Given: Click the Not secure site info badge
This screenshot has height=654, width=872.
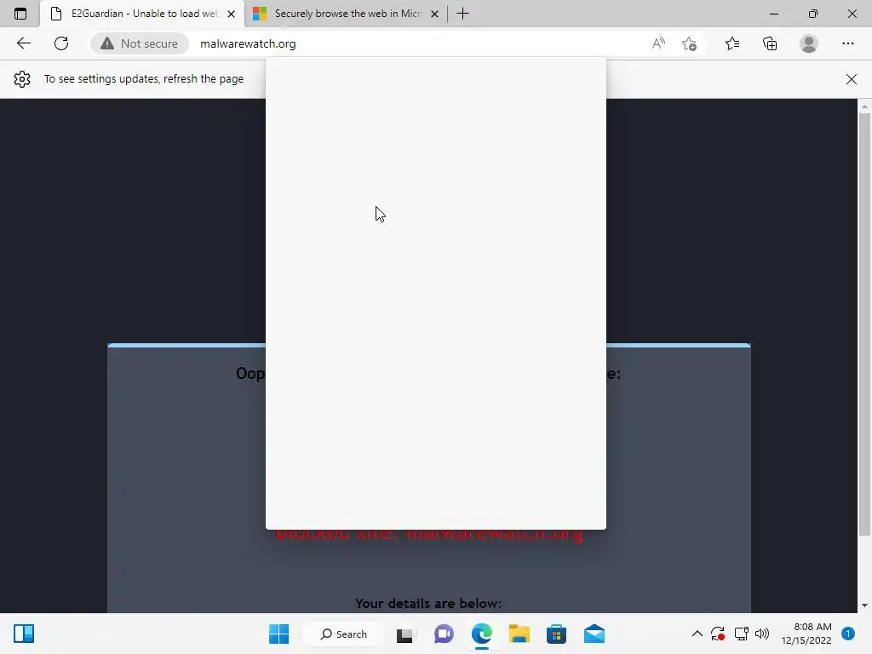Looking at the screenshot, I should click(140, 43).
